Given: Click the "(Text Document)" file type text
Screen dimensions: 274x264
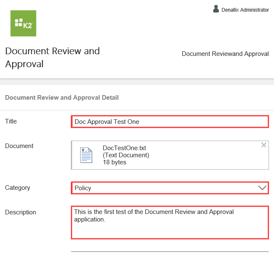Looking at the screenshot, I should [126, 155].
